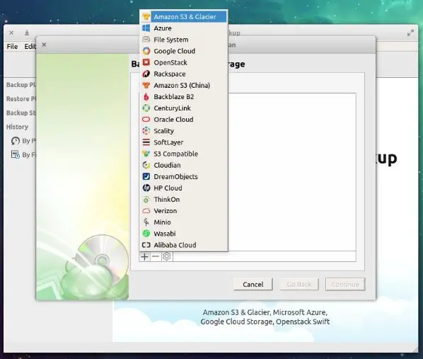Choose Azure from the storage list

tap(184, 28)
